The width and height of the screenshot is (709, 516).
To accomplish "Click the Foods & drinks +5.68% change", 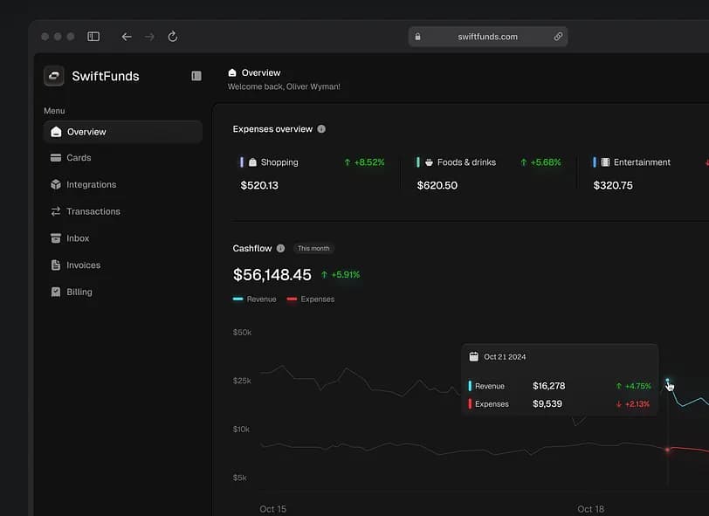I will click(x=540, y=162).
